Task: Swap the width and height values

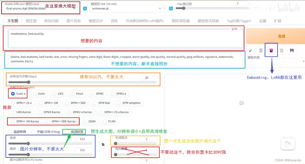Action: (x=103, y=145)
